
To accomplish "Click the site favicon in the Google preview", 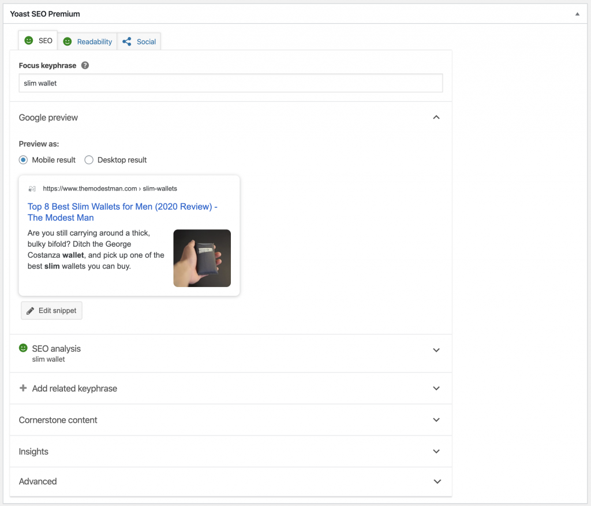I will 32,189.
